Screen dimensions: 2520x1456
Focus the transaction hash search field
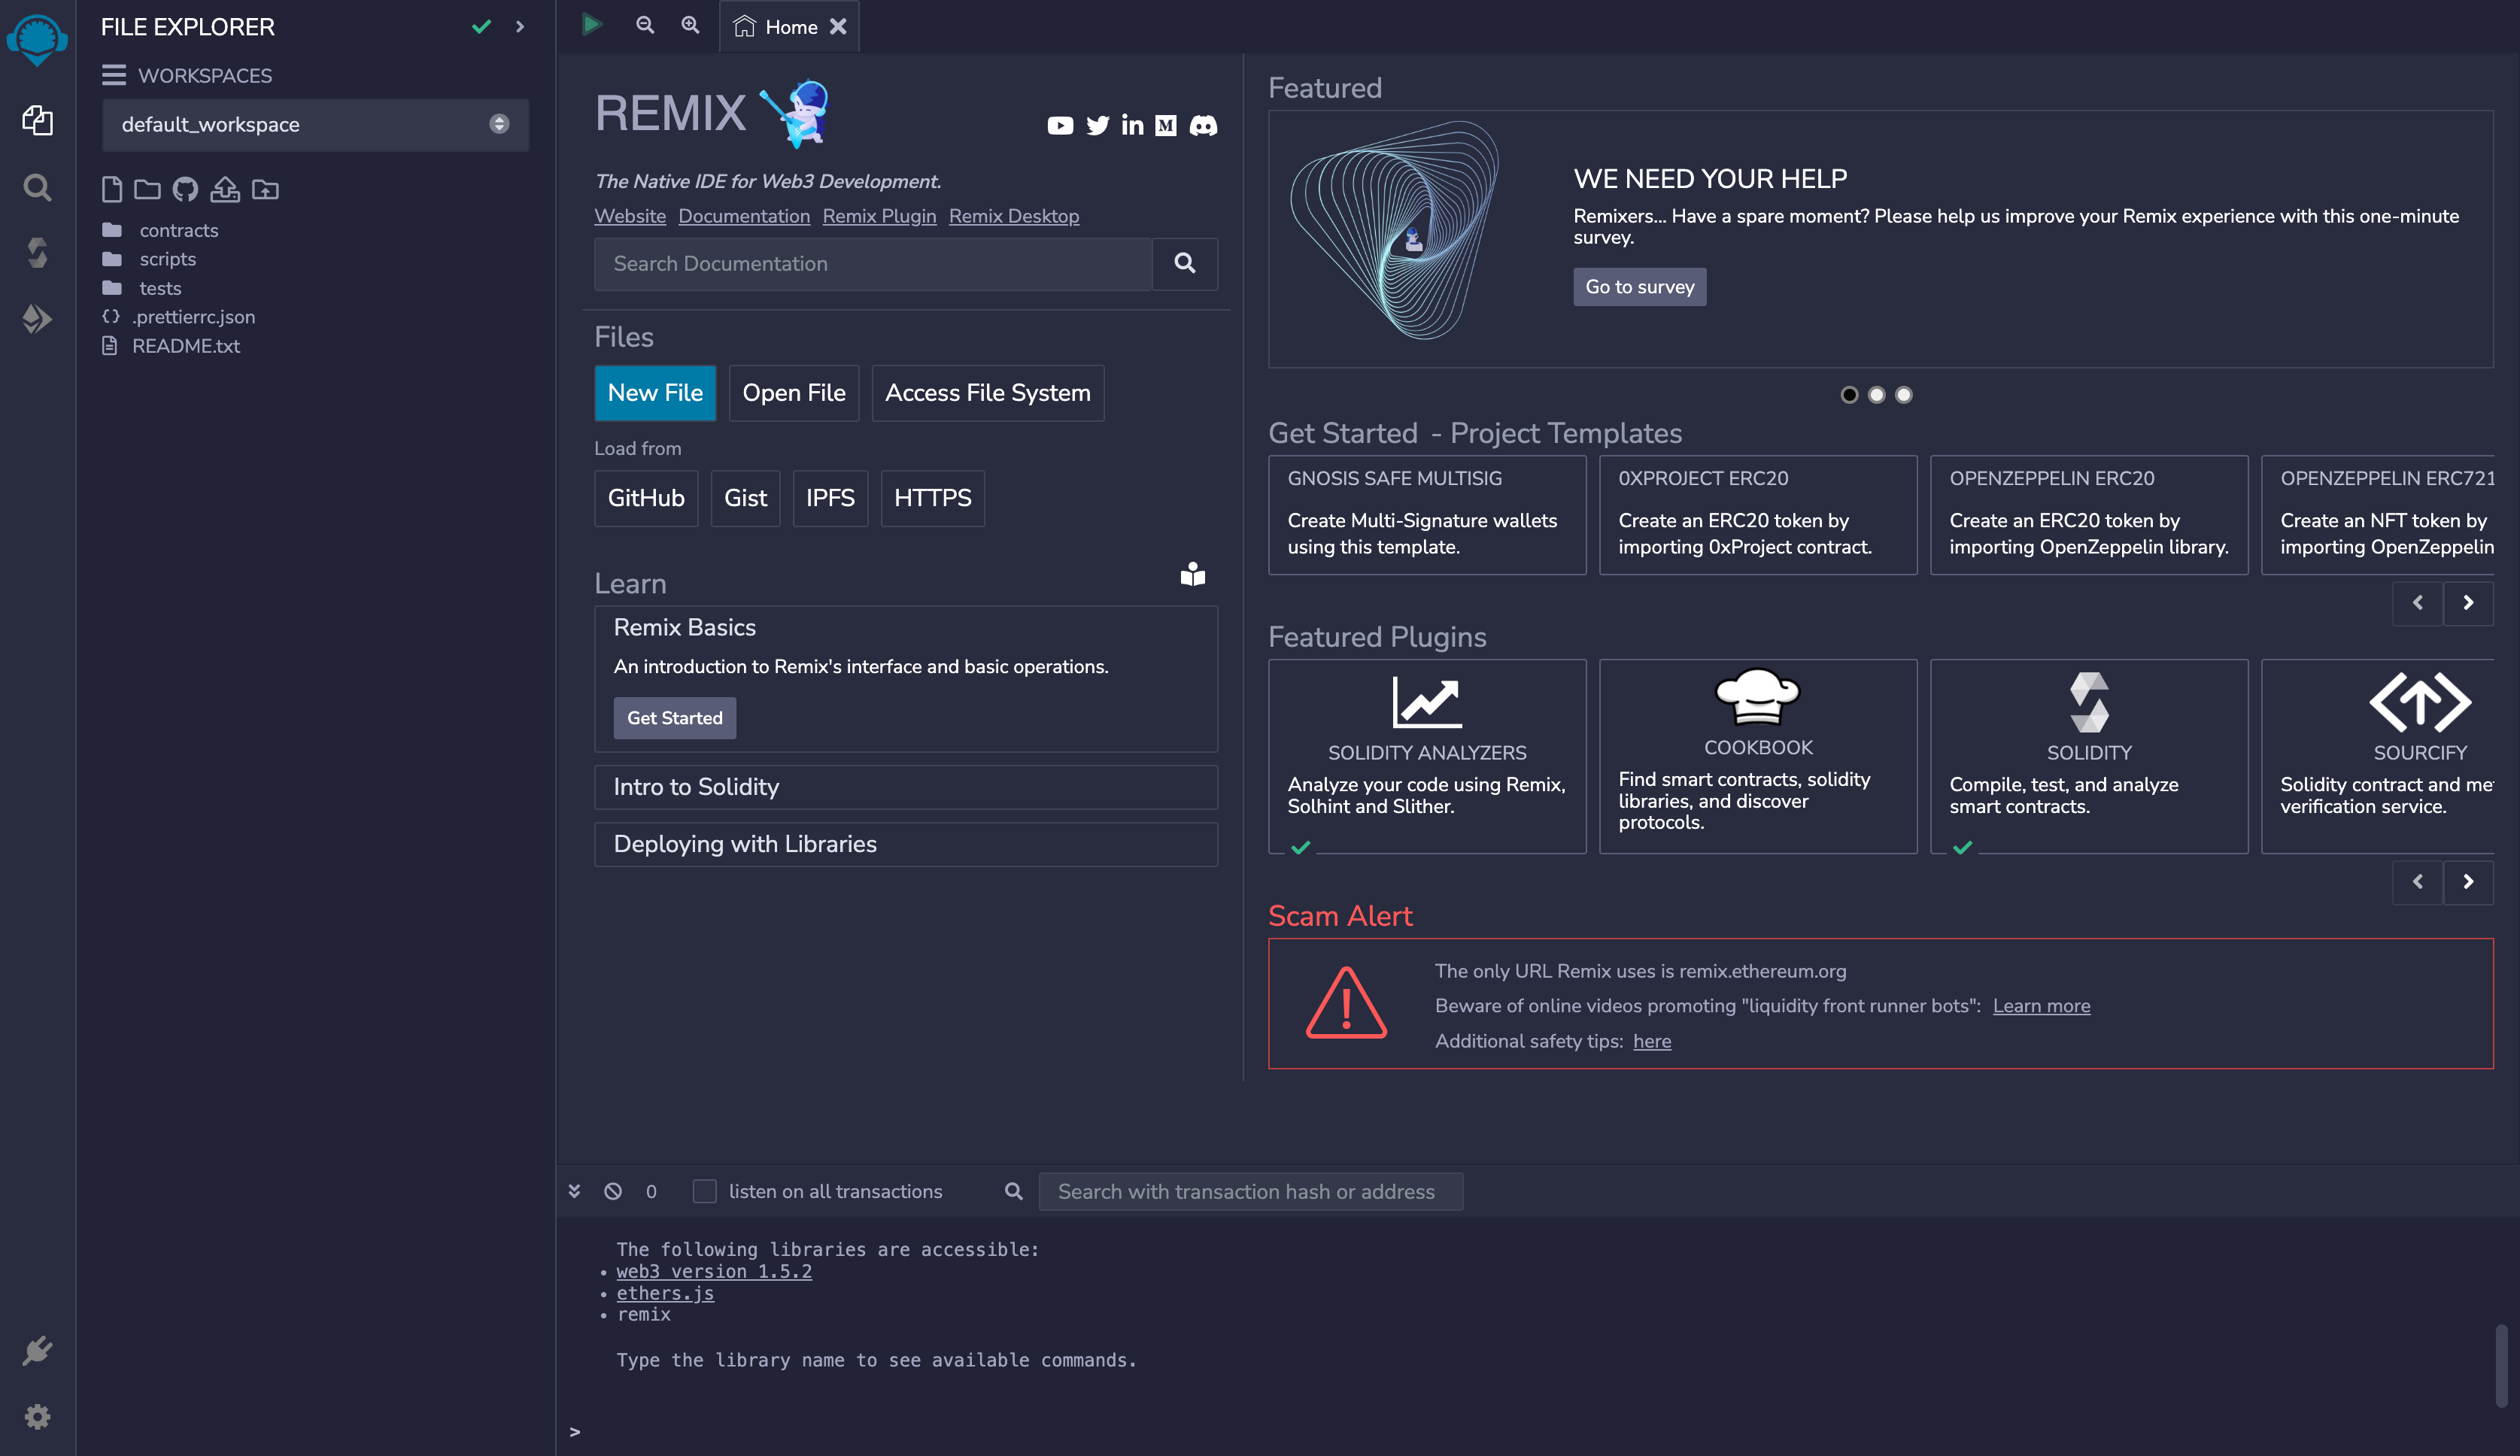[1250, 1191]
